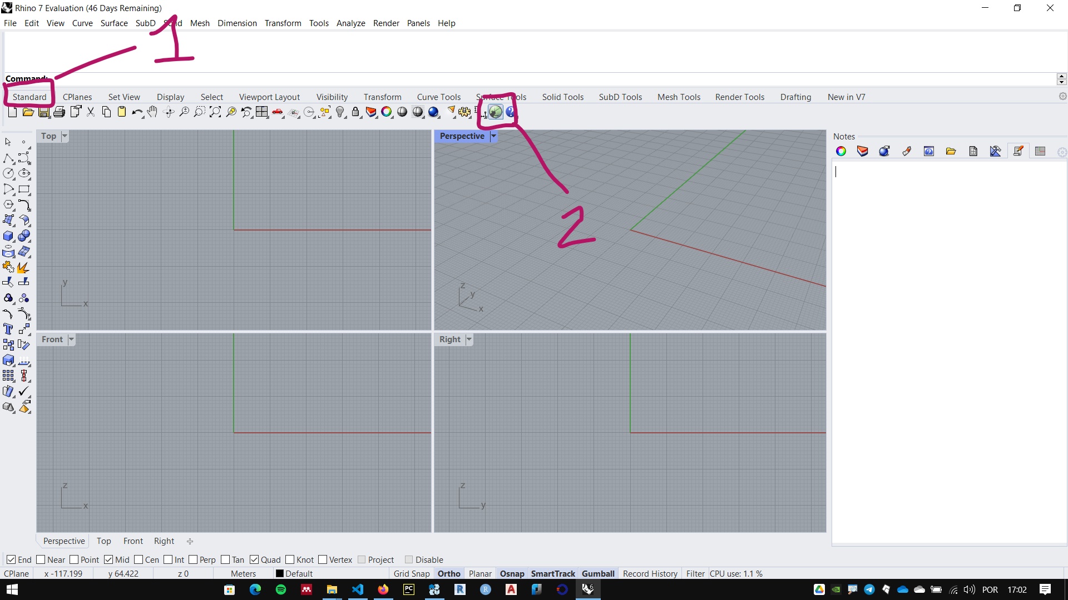Click the Four Viewports layout icon
The width and height of the screenshot is (1068, 600).
click(261, 112)
